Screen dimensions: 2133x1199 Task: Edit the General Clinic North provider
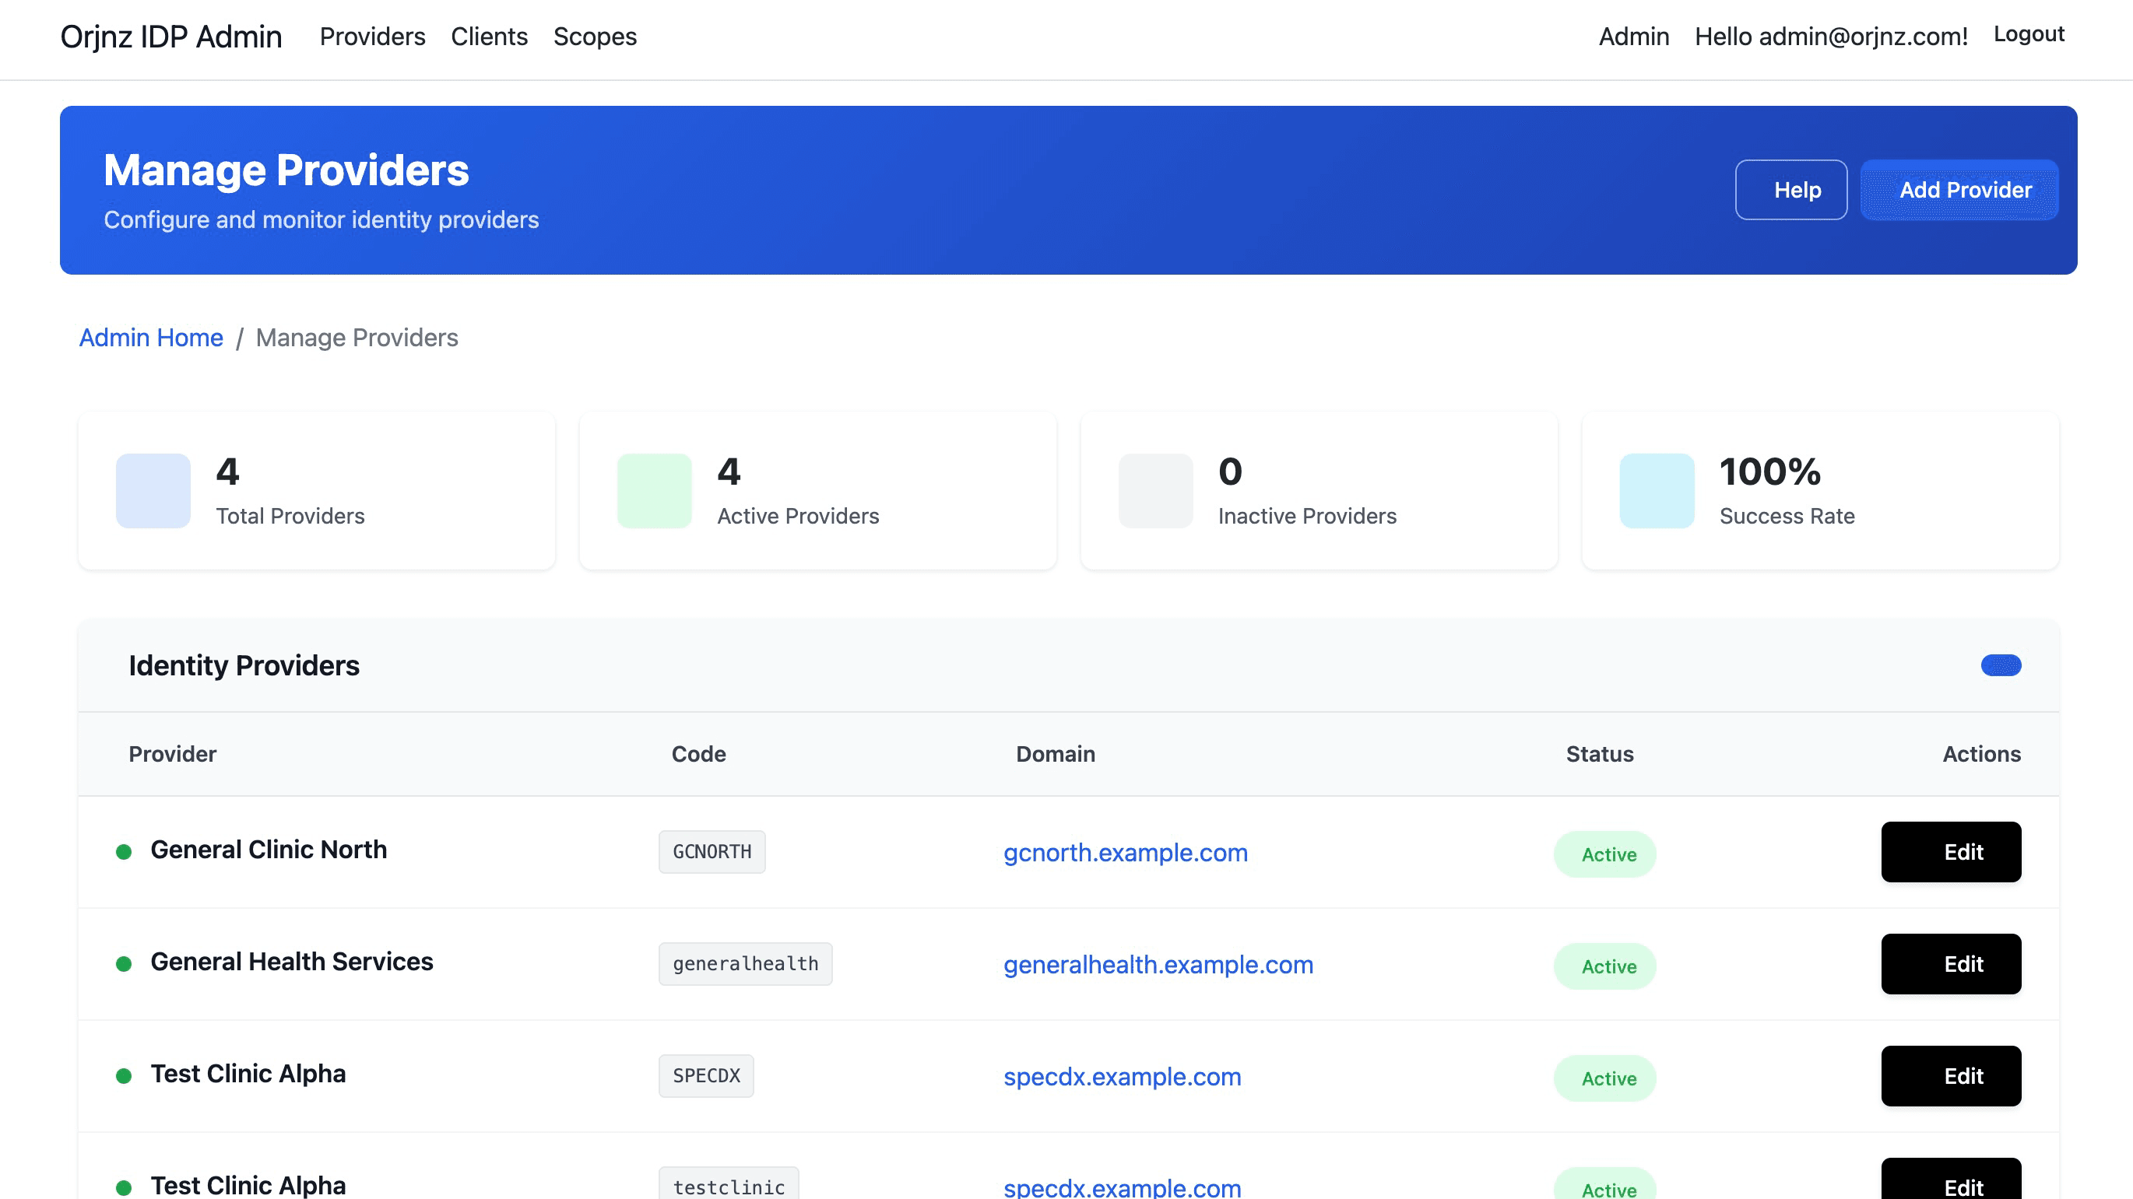(1951, 851)
